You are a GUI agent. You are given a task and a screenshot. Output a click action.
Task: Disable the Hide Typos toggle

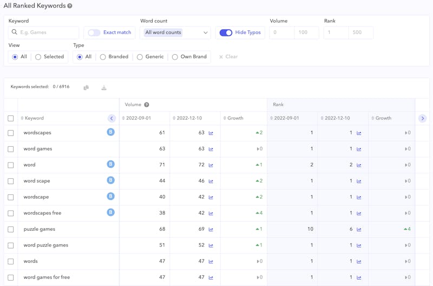click(226, 32)
